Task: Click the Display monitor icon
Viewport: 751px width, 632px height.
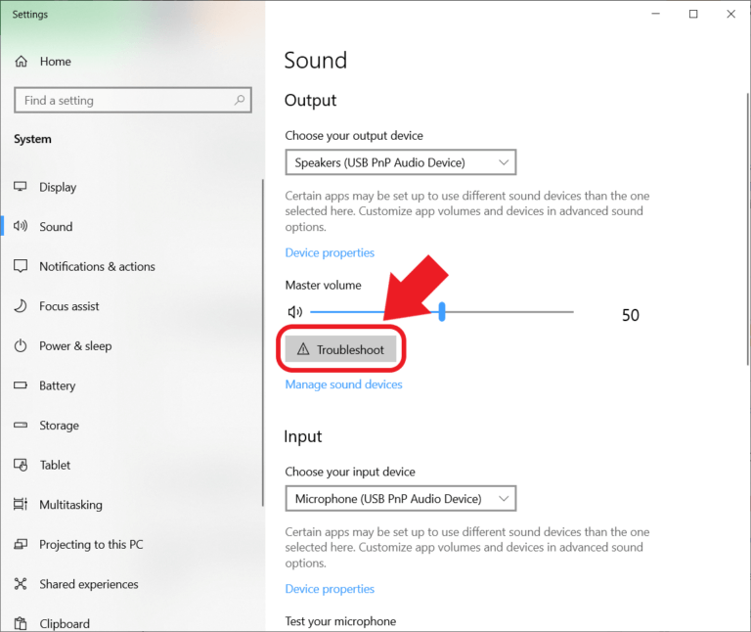Action: coord(21,187)
